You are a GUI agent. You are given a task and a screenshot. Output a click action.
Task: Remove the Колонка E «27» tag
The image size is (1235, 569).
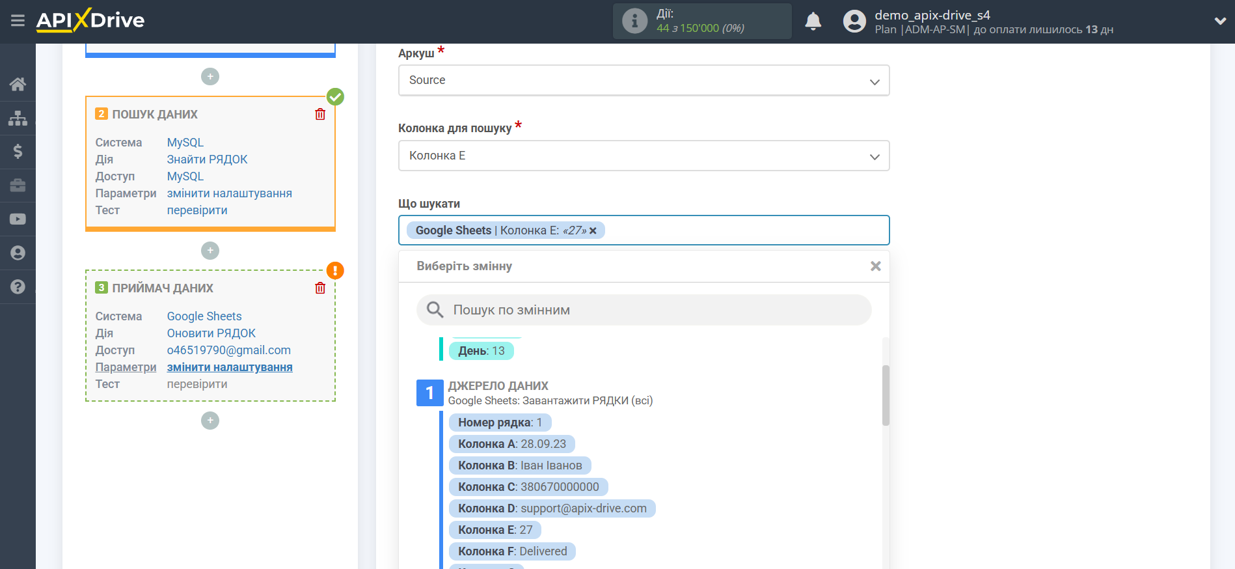(x=593, y=230)
